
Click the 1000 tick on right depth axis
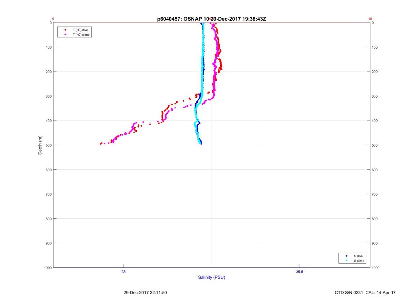click(x=376, y=268)
